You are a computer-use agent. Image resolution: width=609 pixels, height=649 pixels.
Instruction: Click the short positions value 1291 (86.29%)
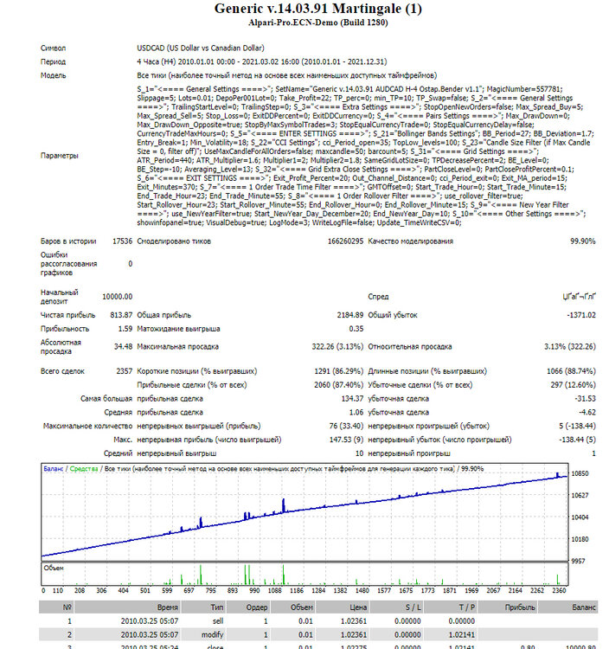click(339, 371)
